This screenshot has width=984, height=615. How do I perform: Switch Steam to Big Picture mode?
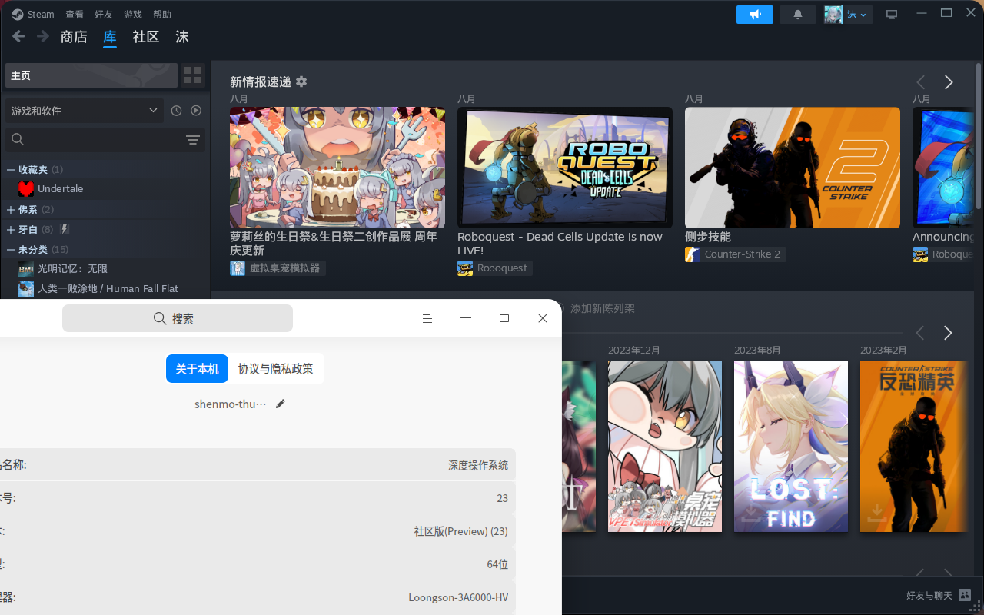pyautogui.click(x=892, y=15)
